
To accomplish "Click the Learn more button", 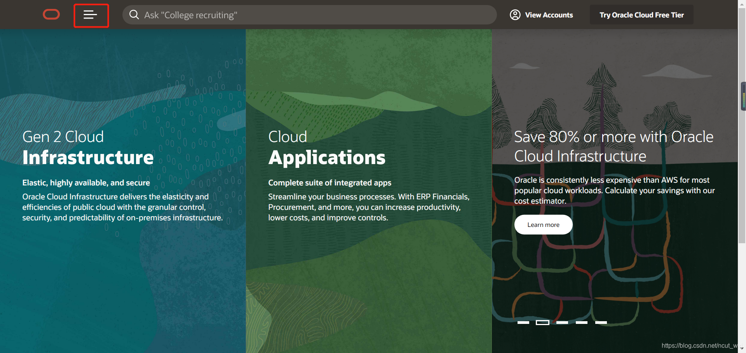I will (543, 225).
